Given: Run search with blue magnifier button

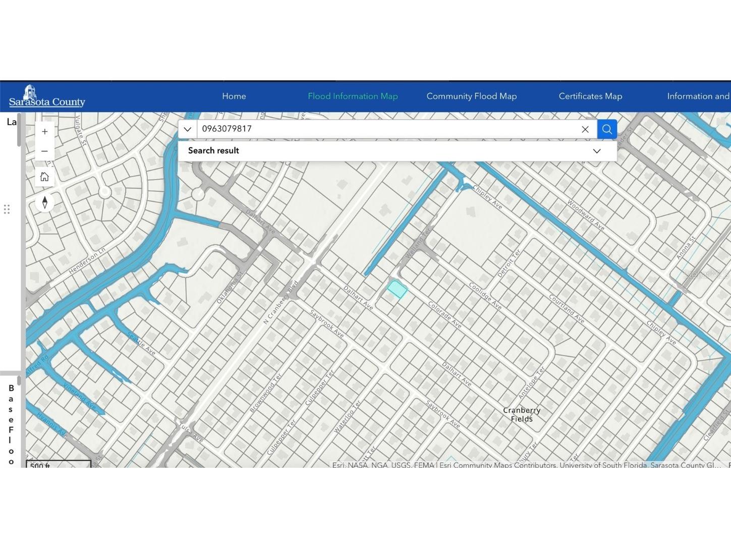Looking at the screenshot, I should pos(607,129).
